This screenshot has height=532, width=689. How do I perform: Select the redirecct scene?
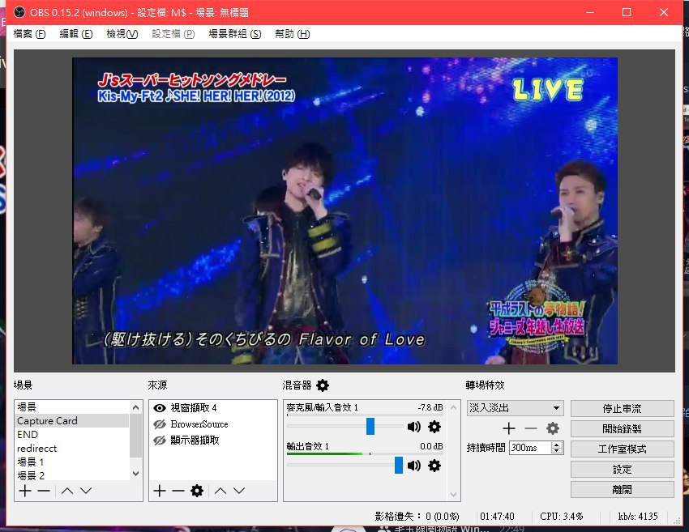(72, 448)
